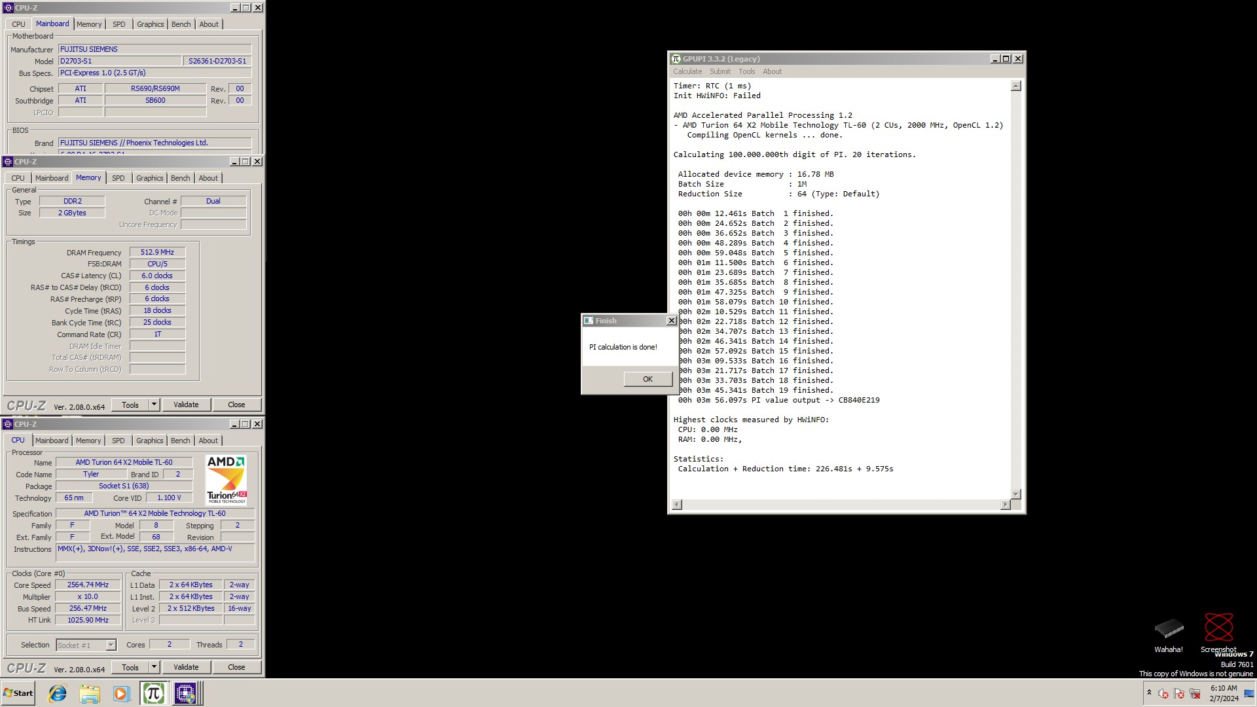Maximize the GPUPI window
The height and width of the screenshot is (707, 1257).
click(x=1006, y=59)
